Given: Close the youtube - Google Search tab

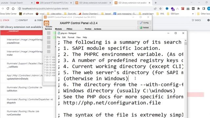Looking at the screenshot, I should tap(32, 3).
